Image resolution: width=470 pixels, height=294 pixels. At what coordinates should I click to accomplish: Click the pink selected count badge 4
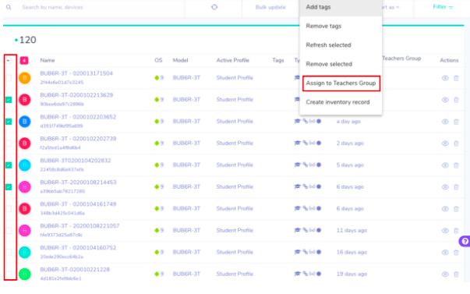tap(24, 61)
